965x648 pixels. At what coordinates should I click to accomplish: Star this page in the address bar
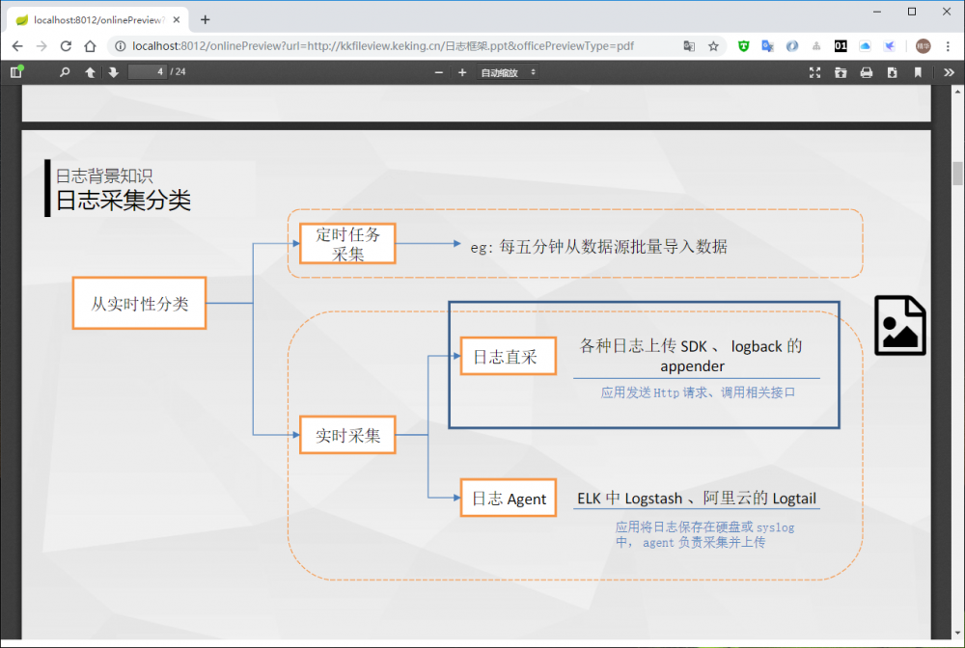tap(712, 45)
